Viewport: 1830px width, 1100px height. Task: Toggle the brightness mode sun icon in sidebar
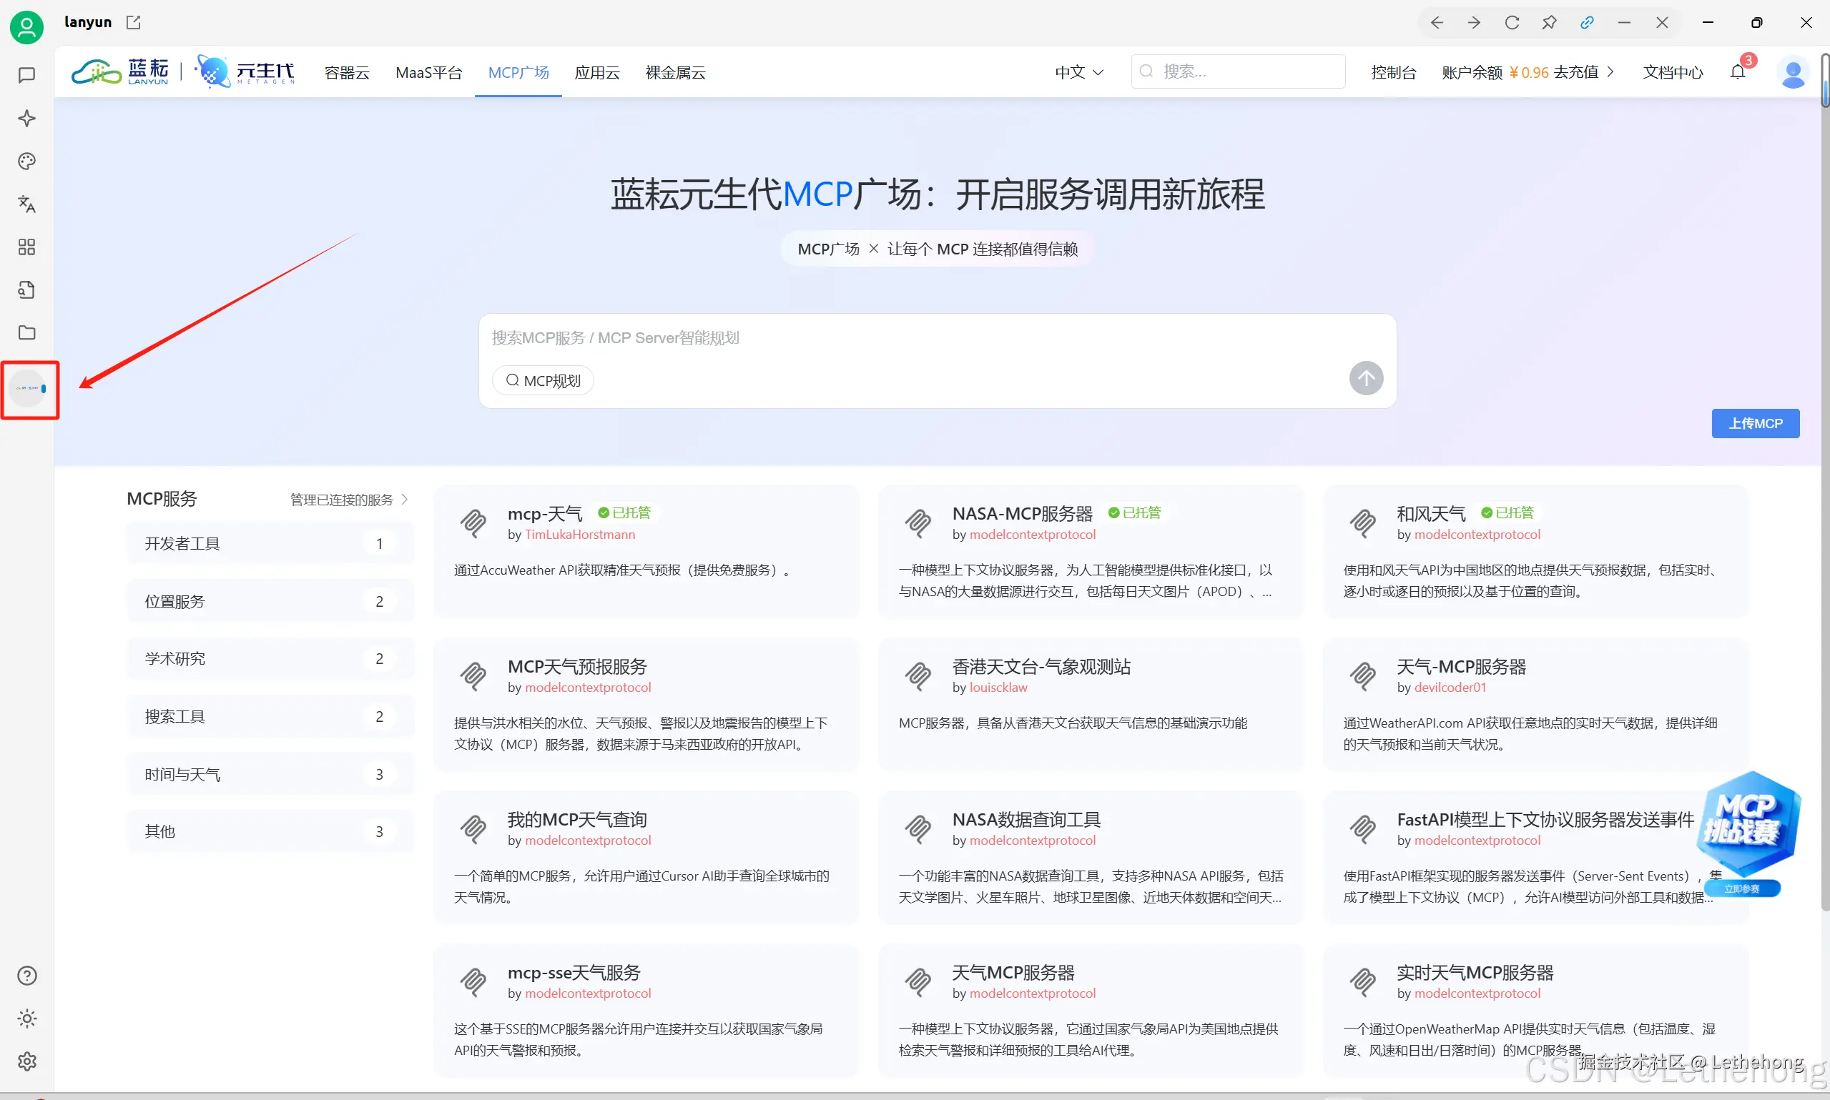[26, 1018]
